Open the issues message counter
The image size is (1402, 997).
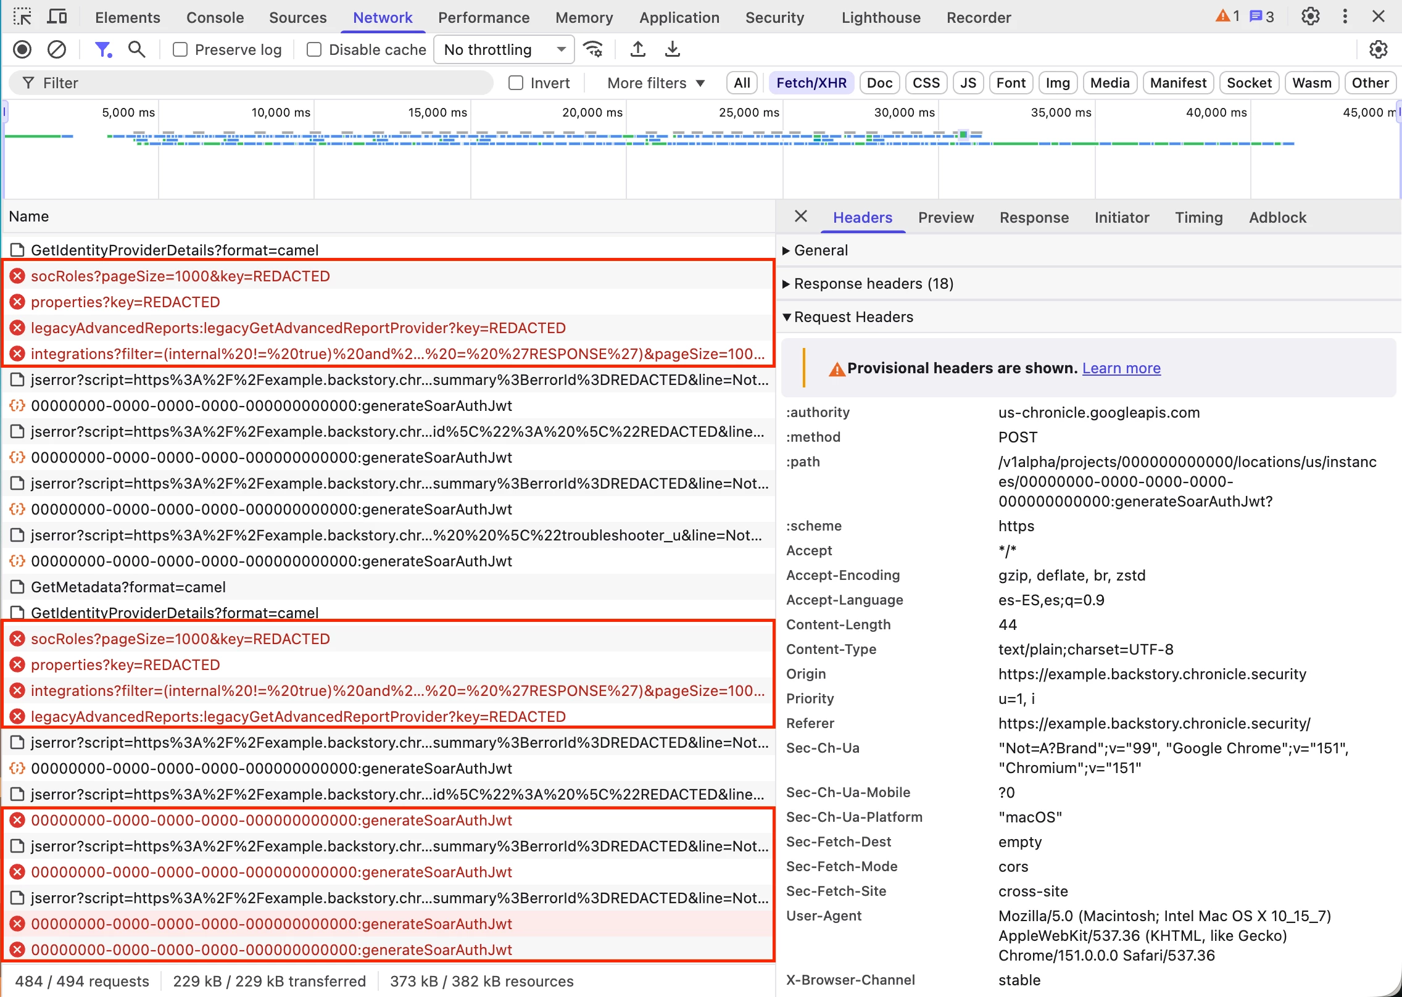coord(1262,17)
